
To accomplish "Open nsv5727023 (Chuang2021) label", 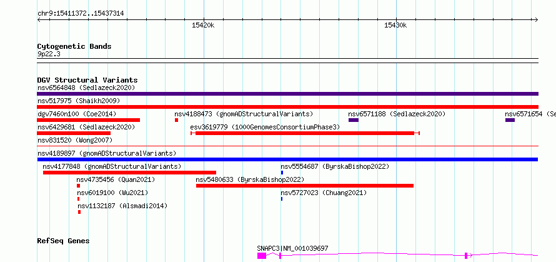I will (x=324, y=193).
